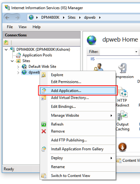Choose Edit Permissions from context menu

click(78, 82)
